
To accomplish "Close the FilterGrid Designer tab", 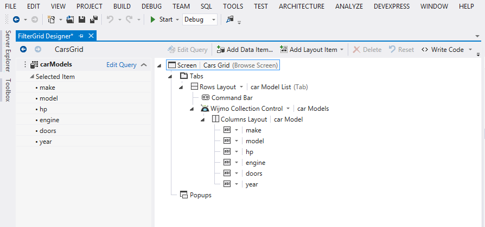I will coord(91,36).
